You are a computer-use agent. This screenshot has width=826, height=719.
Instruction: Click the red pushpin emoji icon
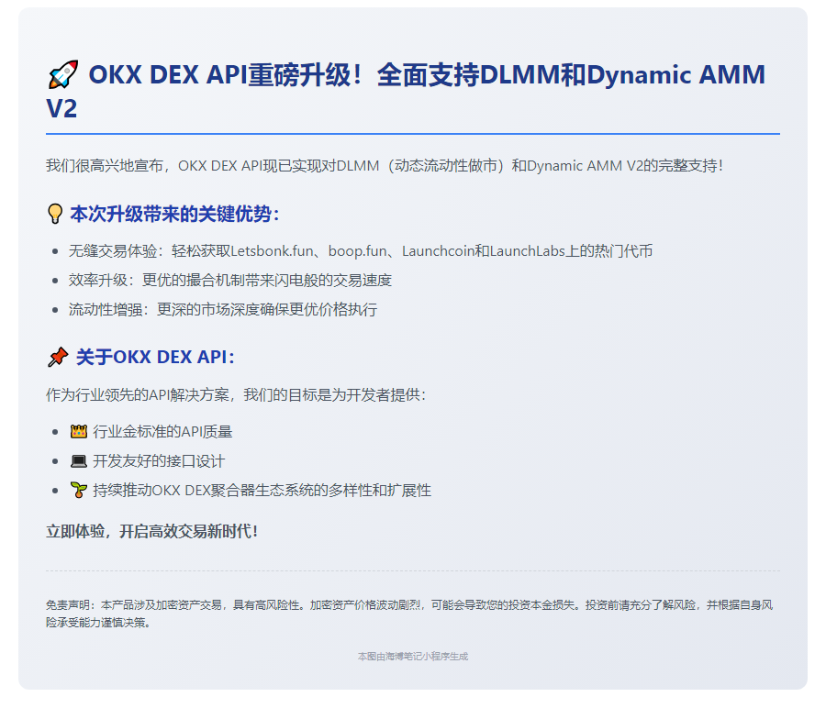[x=58, y=357]
